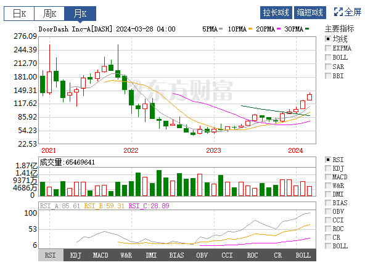Screen dimensions: 365x265
Task: Click the DoorDash Inc-A[DASH] chart title
Action: pyautogui.click(x=75, y=29)
